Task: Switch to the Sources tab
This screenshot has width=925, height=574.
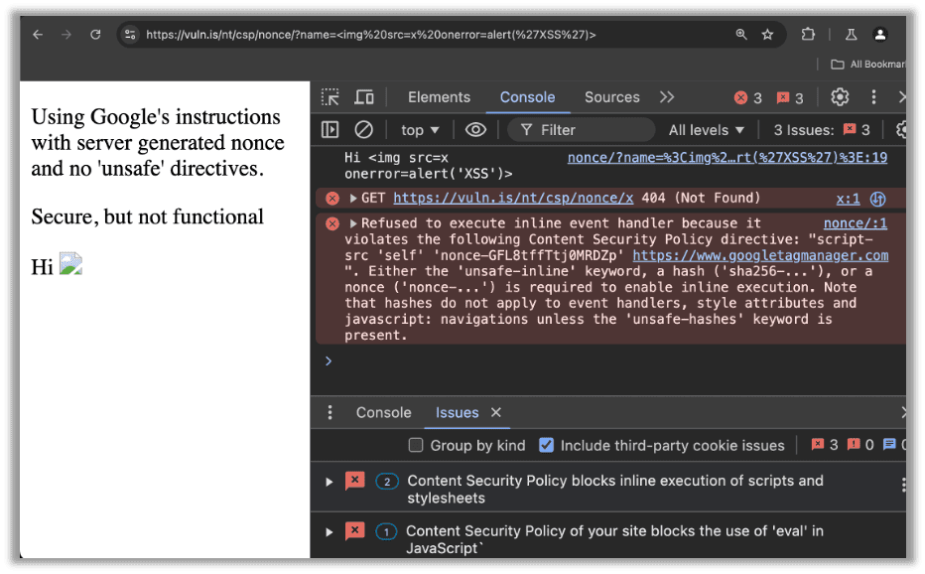Action: (x=611, y=96)
